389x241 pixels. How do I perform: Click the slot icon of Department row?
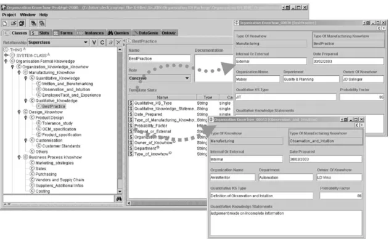131,149
